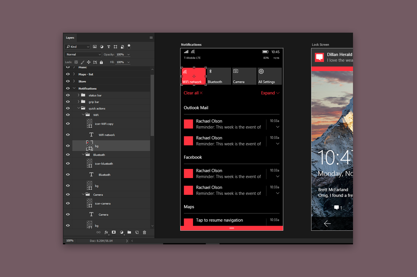The width and height of the screenshot is (417, 277).
Task: Collapse the Notifications layer group
Action: click(74, 88)
